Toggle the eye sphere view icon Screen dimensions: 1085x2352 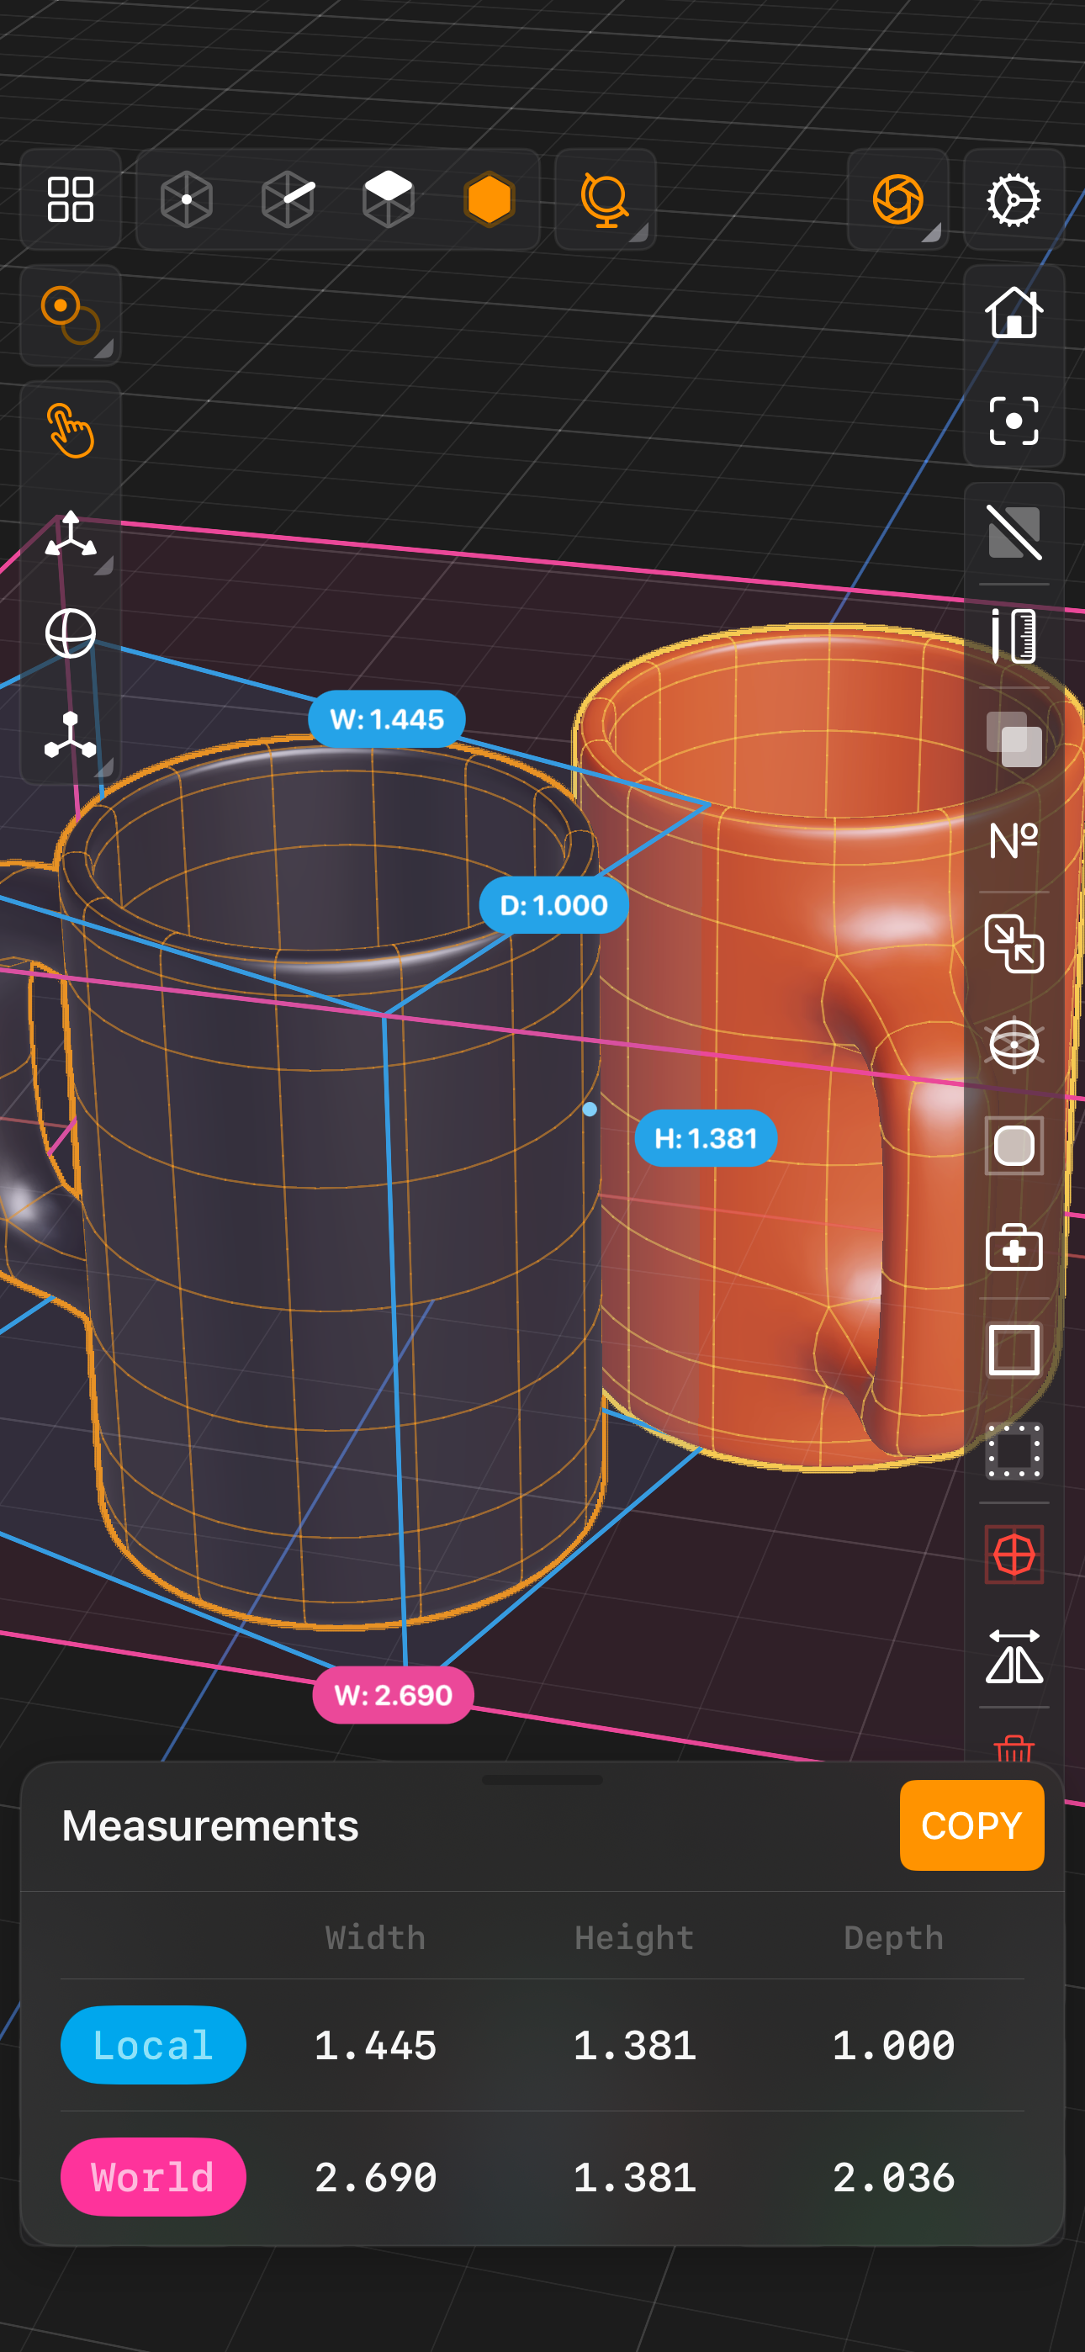(x=1014, y=1045)
